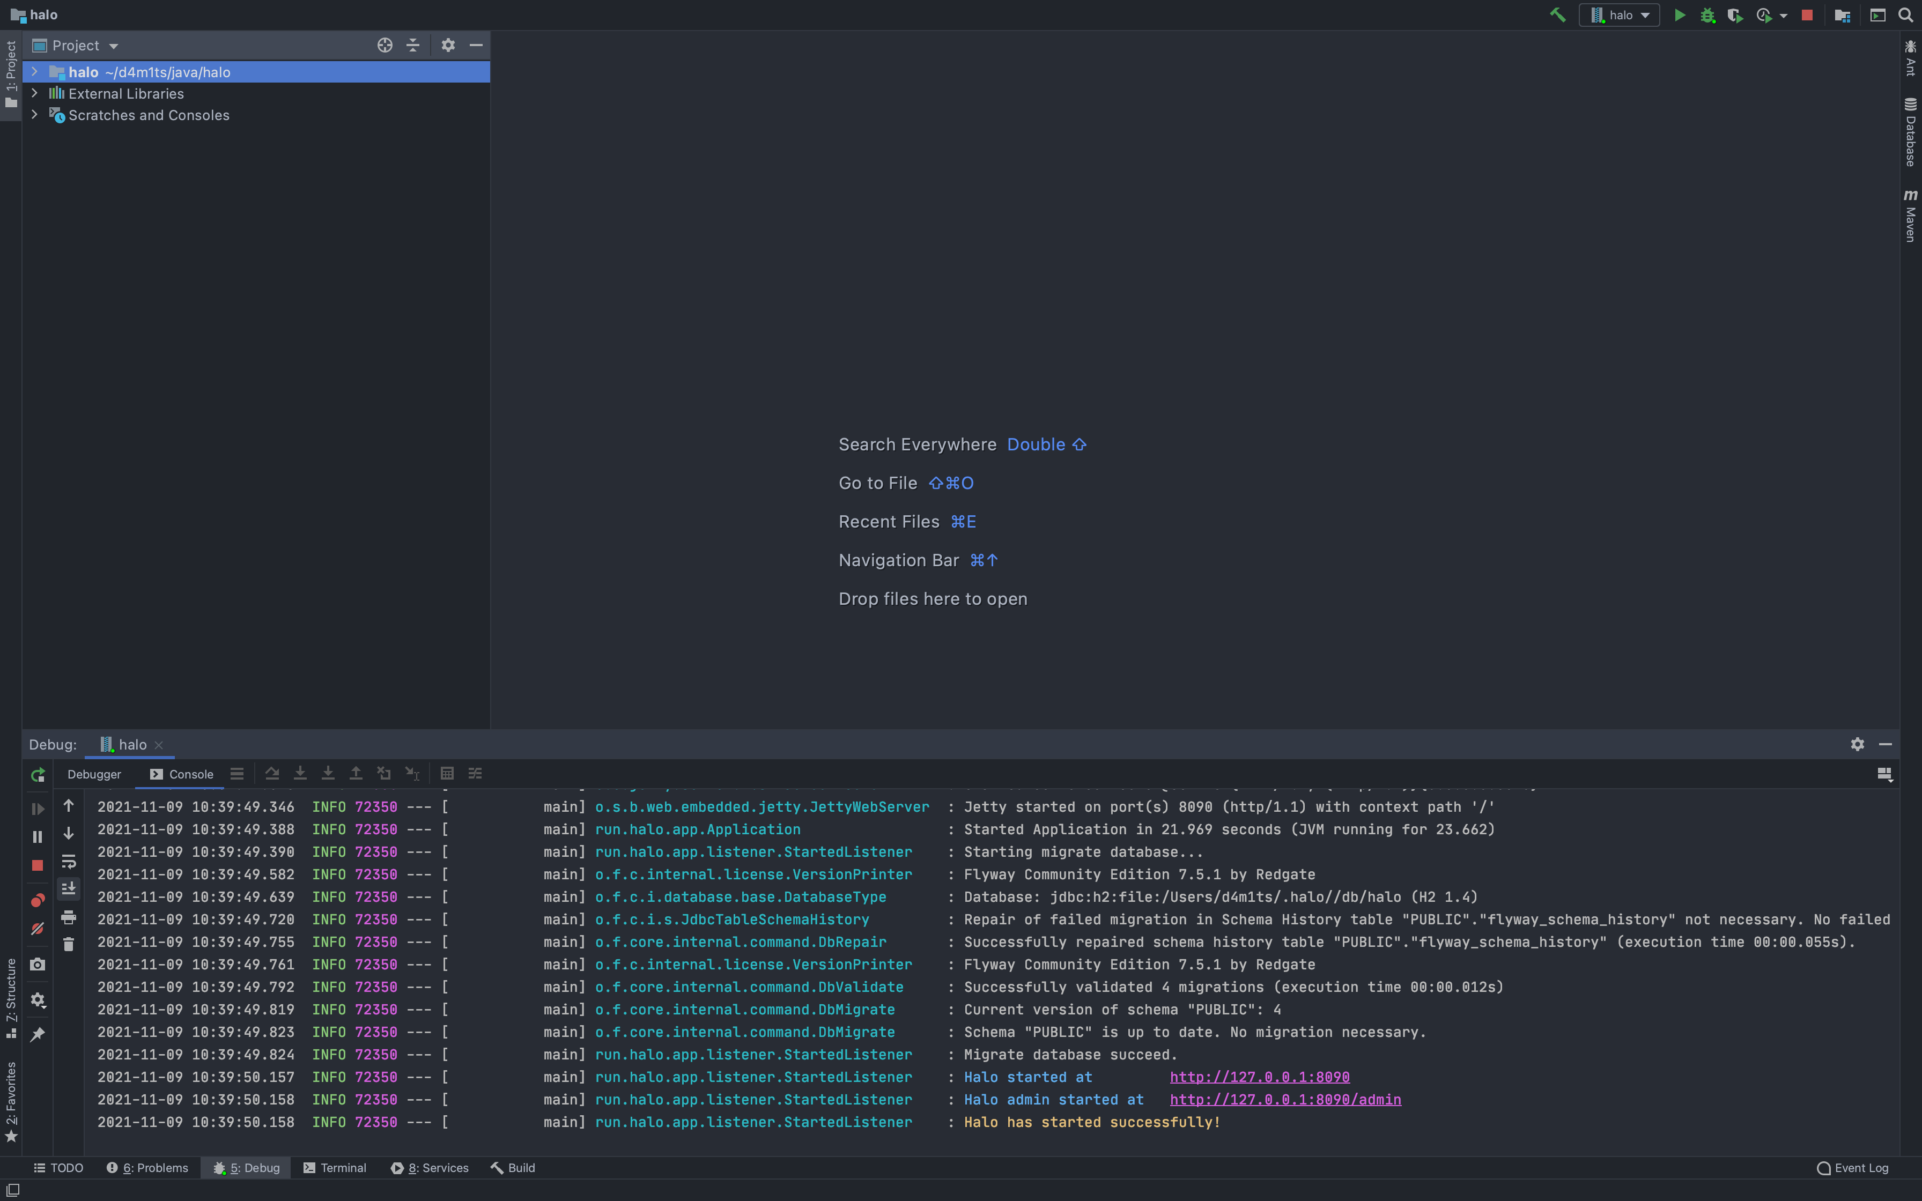Click the Debug bug icon in top toolbar
Screen dimensions: 1922x1201
tap(1707, 15)
